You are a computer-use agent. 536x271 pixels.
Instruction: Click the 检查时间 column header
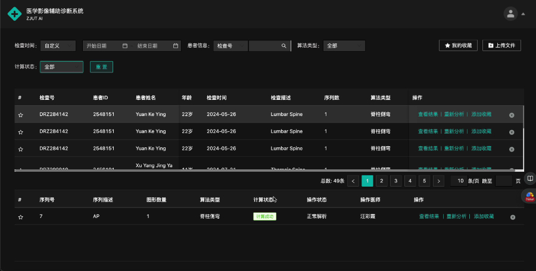[217, 97]
